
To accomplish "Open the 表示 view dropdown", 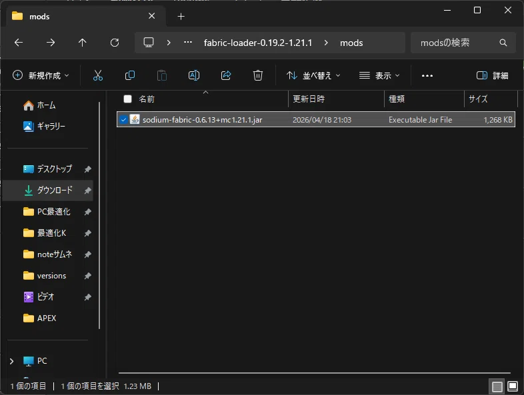I will (379, 75).
